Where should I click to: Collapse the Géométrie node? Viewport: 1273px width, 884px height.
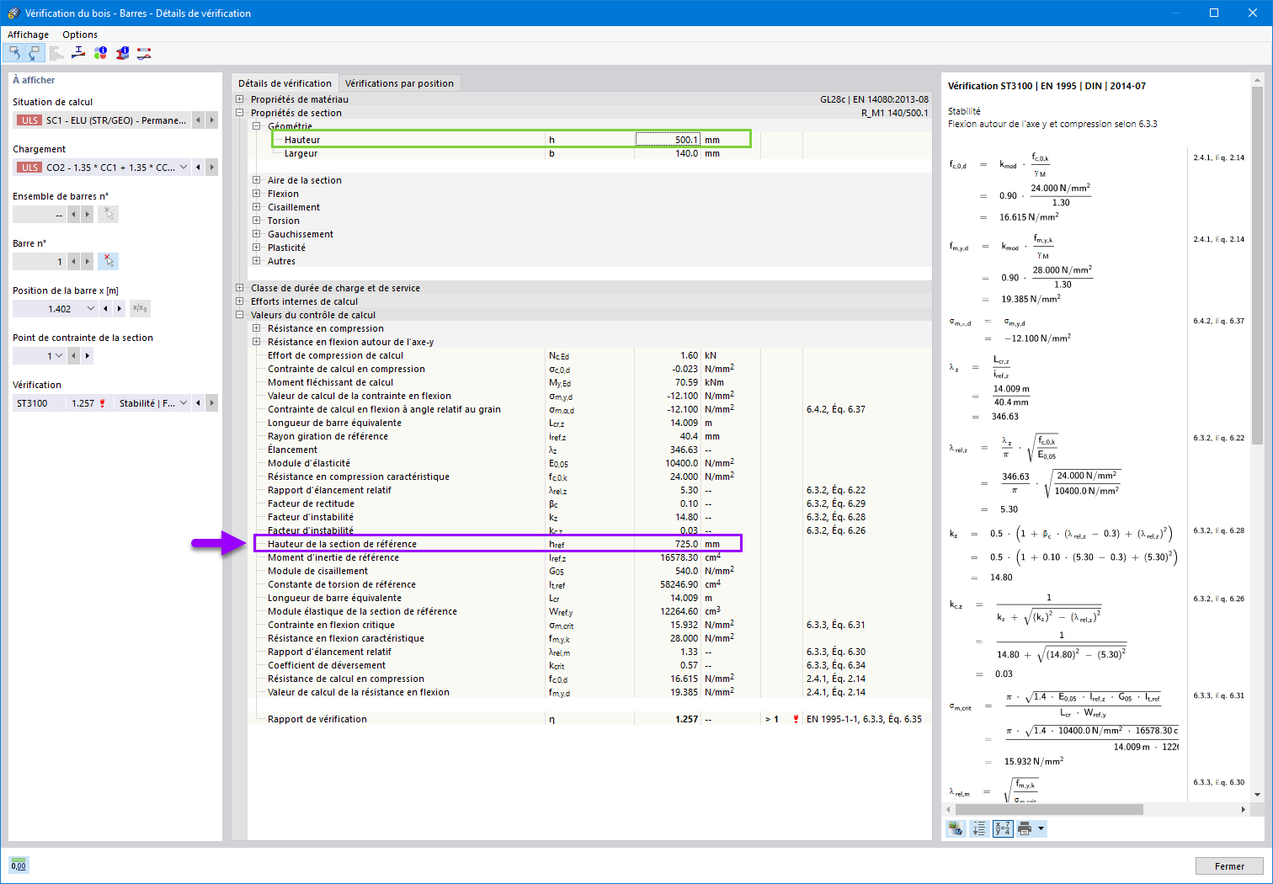click(257, 126)
